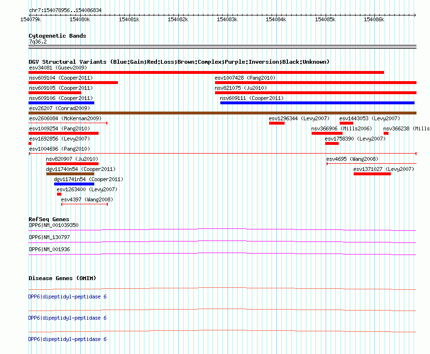Click esv1443053 (Levy2007) label
This screenshot has height=354, width=430.
(370, 118)
